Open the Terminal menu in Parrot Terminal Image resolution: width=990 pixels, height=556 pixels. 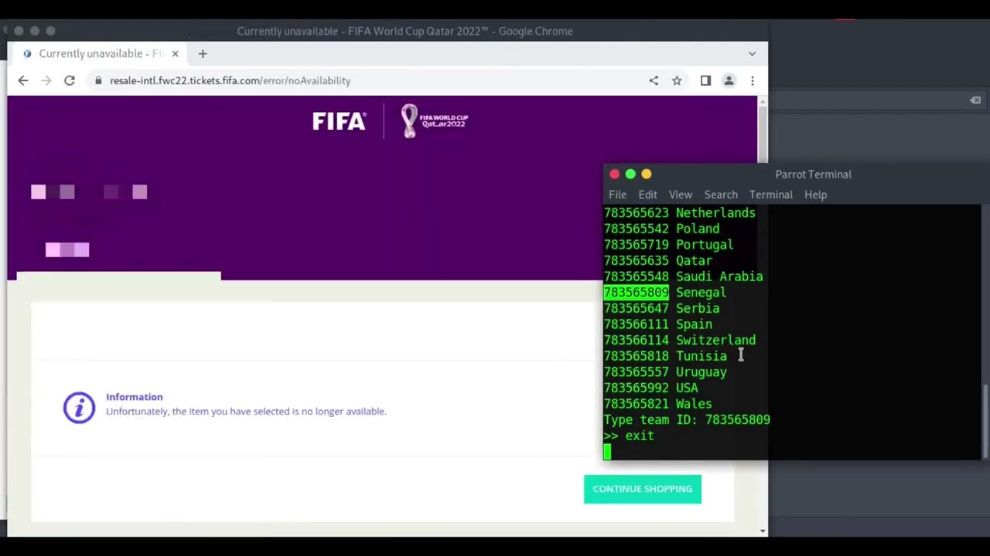[x=771, y=195]
